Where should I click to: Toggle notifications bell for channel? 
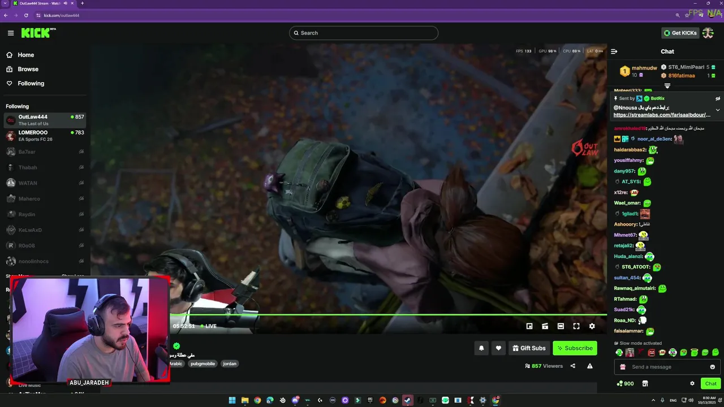481,348
